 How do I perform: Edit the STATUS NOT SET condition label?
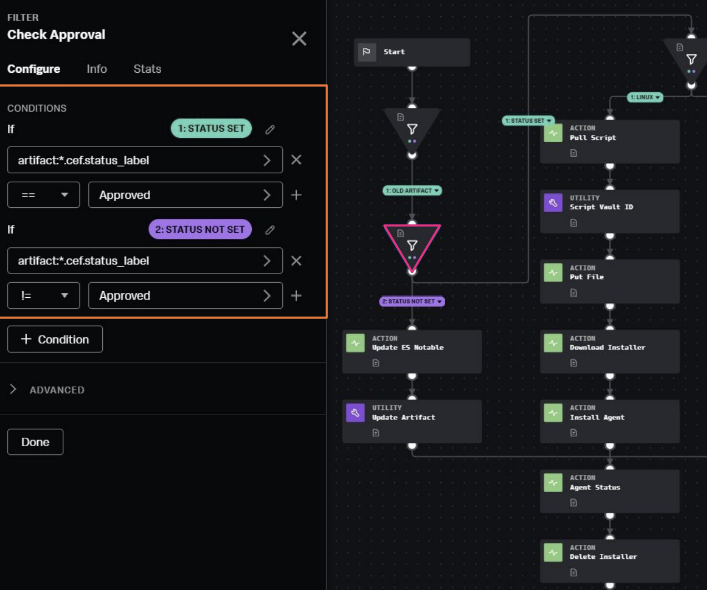tap(270, 230)
